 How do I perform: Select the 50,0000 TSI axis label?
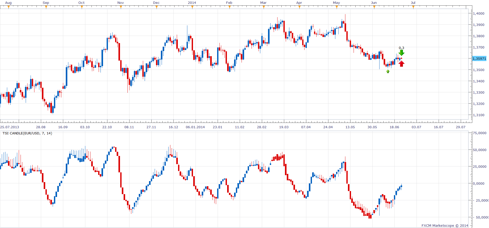(480, 150)
